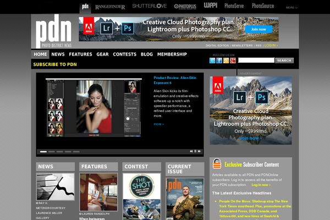Image resolution: width=330 pixels, height=220 pixels.
Task: Open the BLOG menu item
Action: click(147, 54)
